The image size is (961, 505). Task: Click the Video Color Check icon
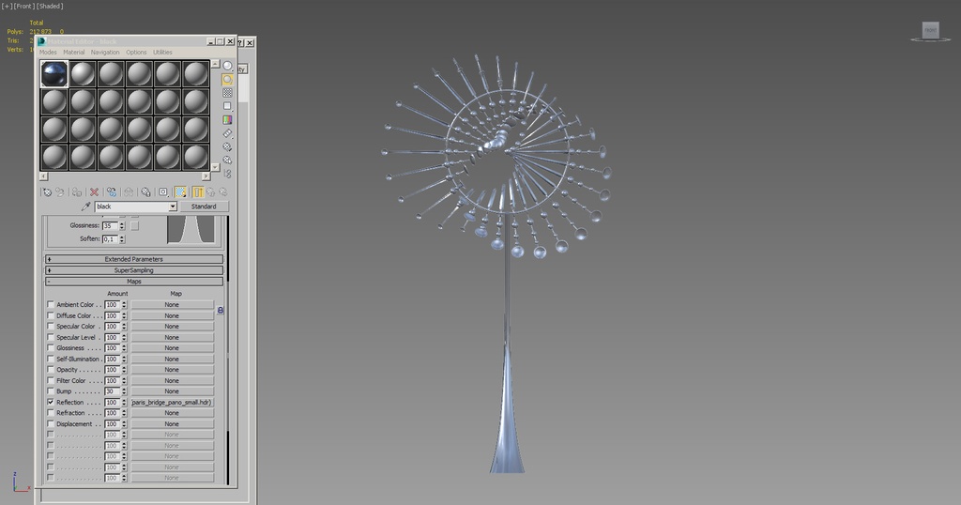click(x=228, y=120)
